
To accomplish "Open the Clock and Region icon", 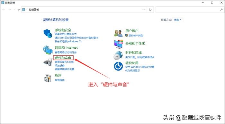I will point(118,55).
